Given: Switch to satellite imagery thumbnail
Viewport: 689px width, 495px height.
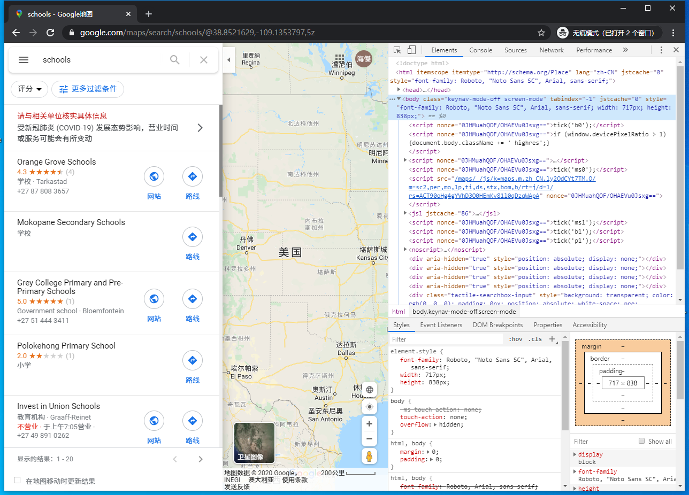Looking at the screenshot, I should 255,443.
